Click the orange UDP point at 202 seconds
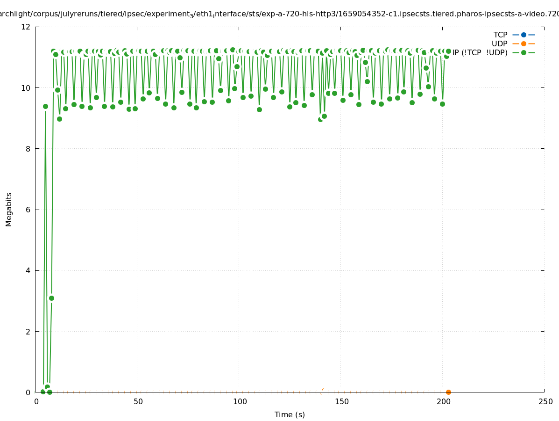The image size is (559, 421). 448,392
